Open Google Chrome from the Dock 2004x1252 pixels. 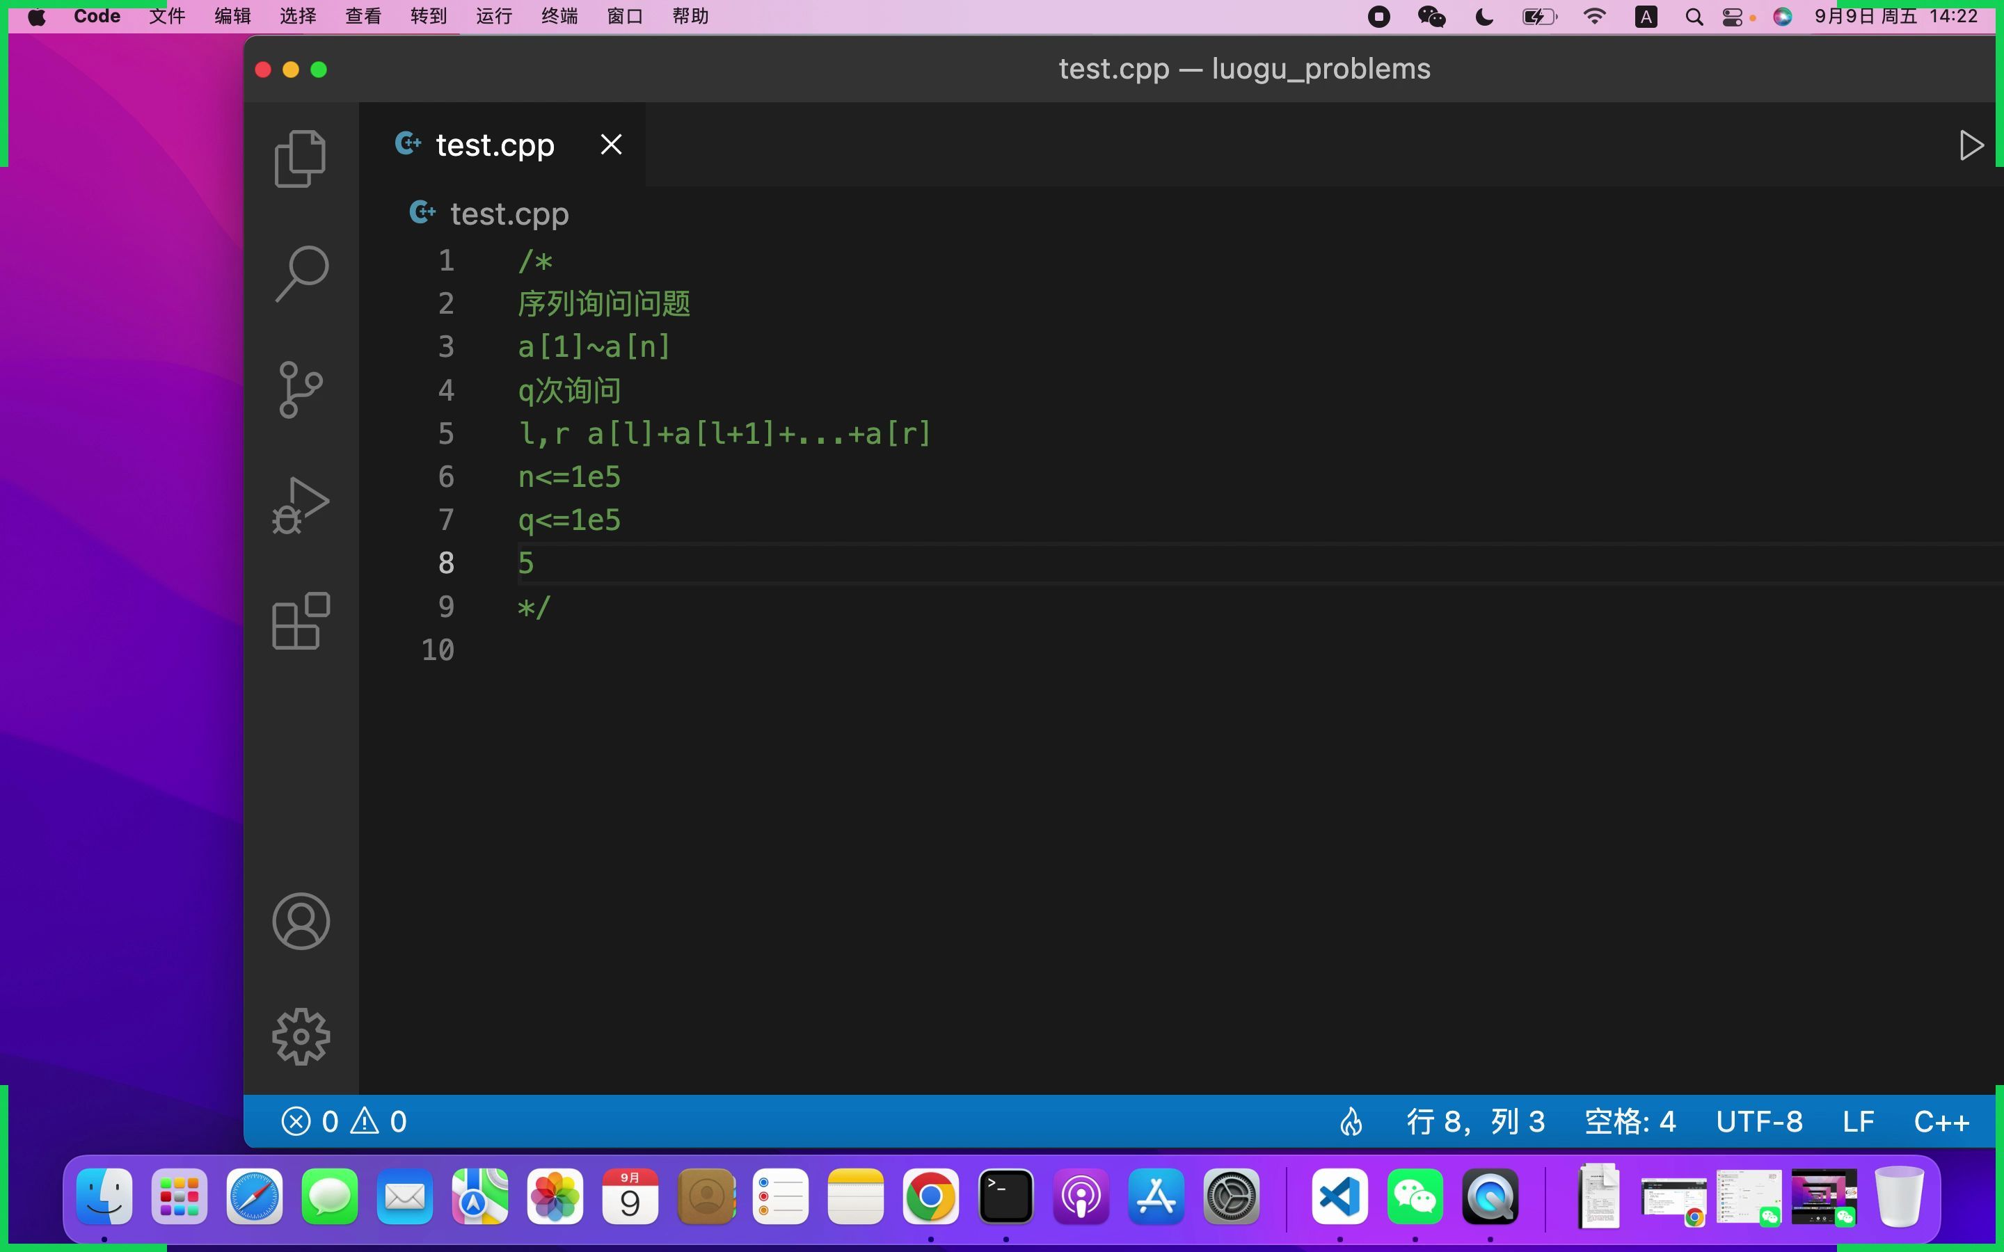(931, 1196)
